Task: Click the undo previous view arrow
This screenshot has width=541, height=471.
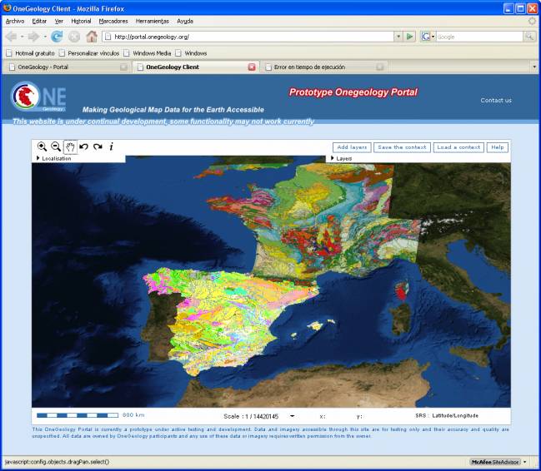Action: click(84, 146)
